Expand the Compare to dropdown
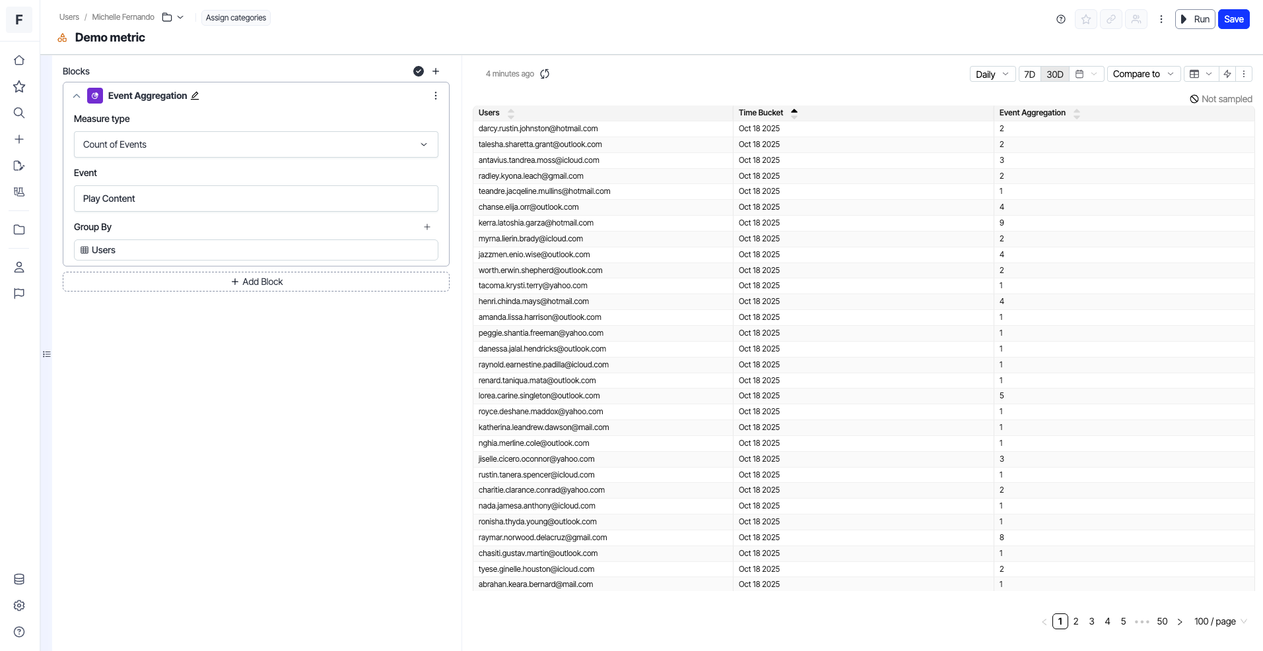Screen dimensions: 1263x651 pos(1142,74)
